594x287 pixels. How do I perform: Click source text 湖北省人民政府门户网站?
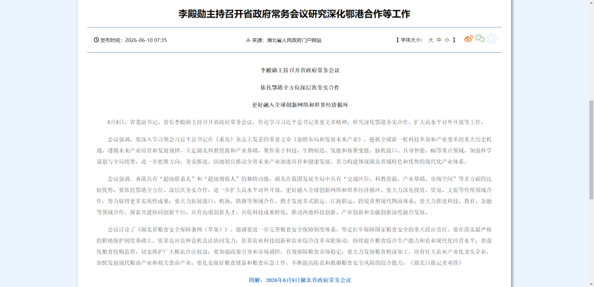(x=294, y=40)
